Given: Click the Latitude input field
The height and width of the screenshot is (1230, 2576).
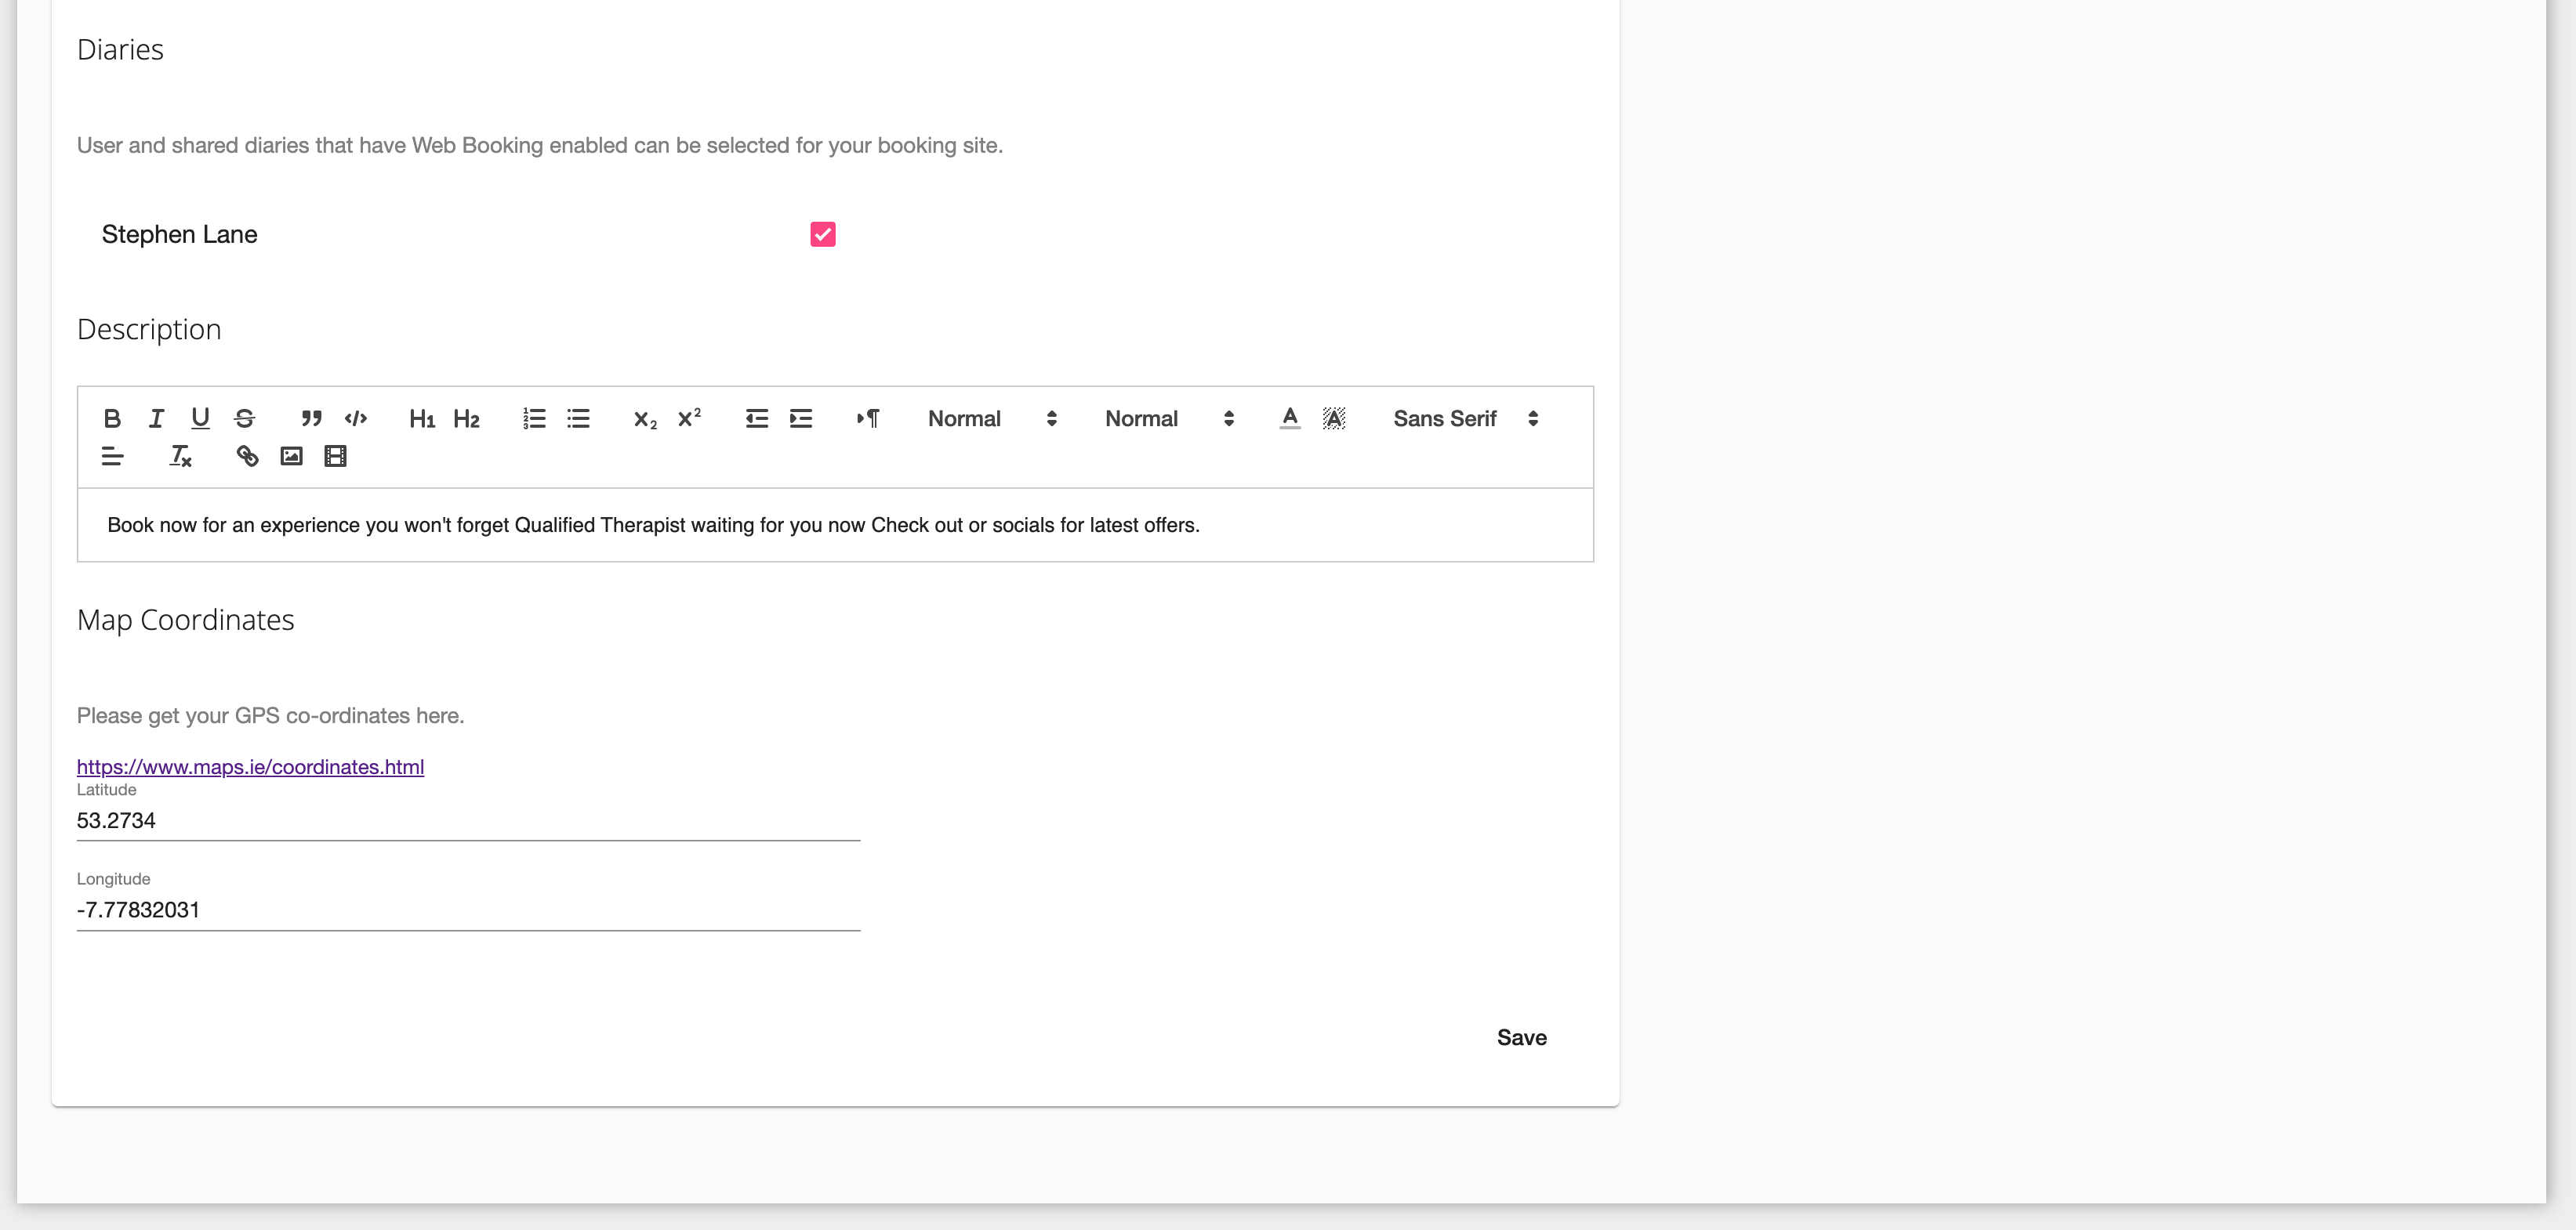Looking at the screenshot, I should (468, 821).
